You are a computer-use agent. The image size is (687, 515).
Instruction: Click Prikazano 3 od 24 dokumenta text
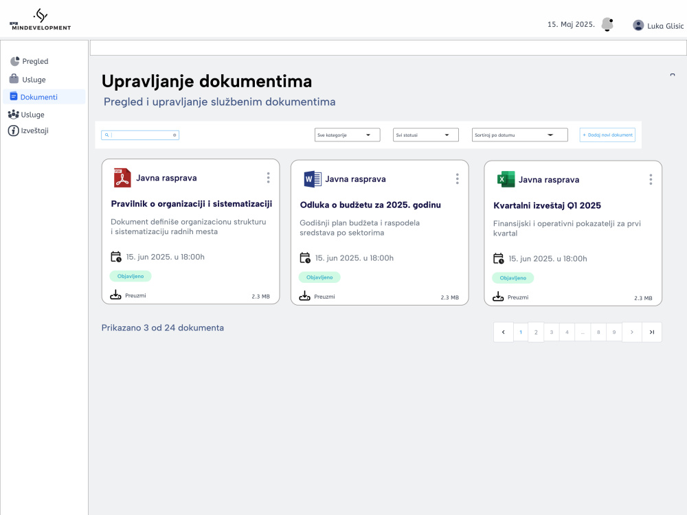click(163, 328)
